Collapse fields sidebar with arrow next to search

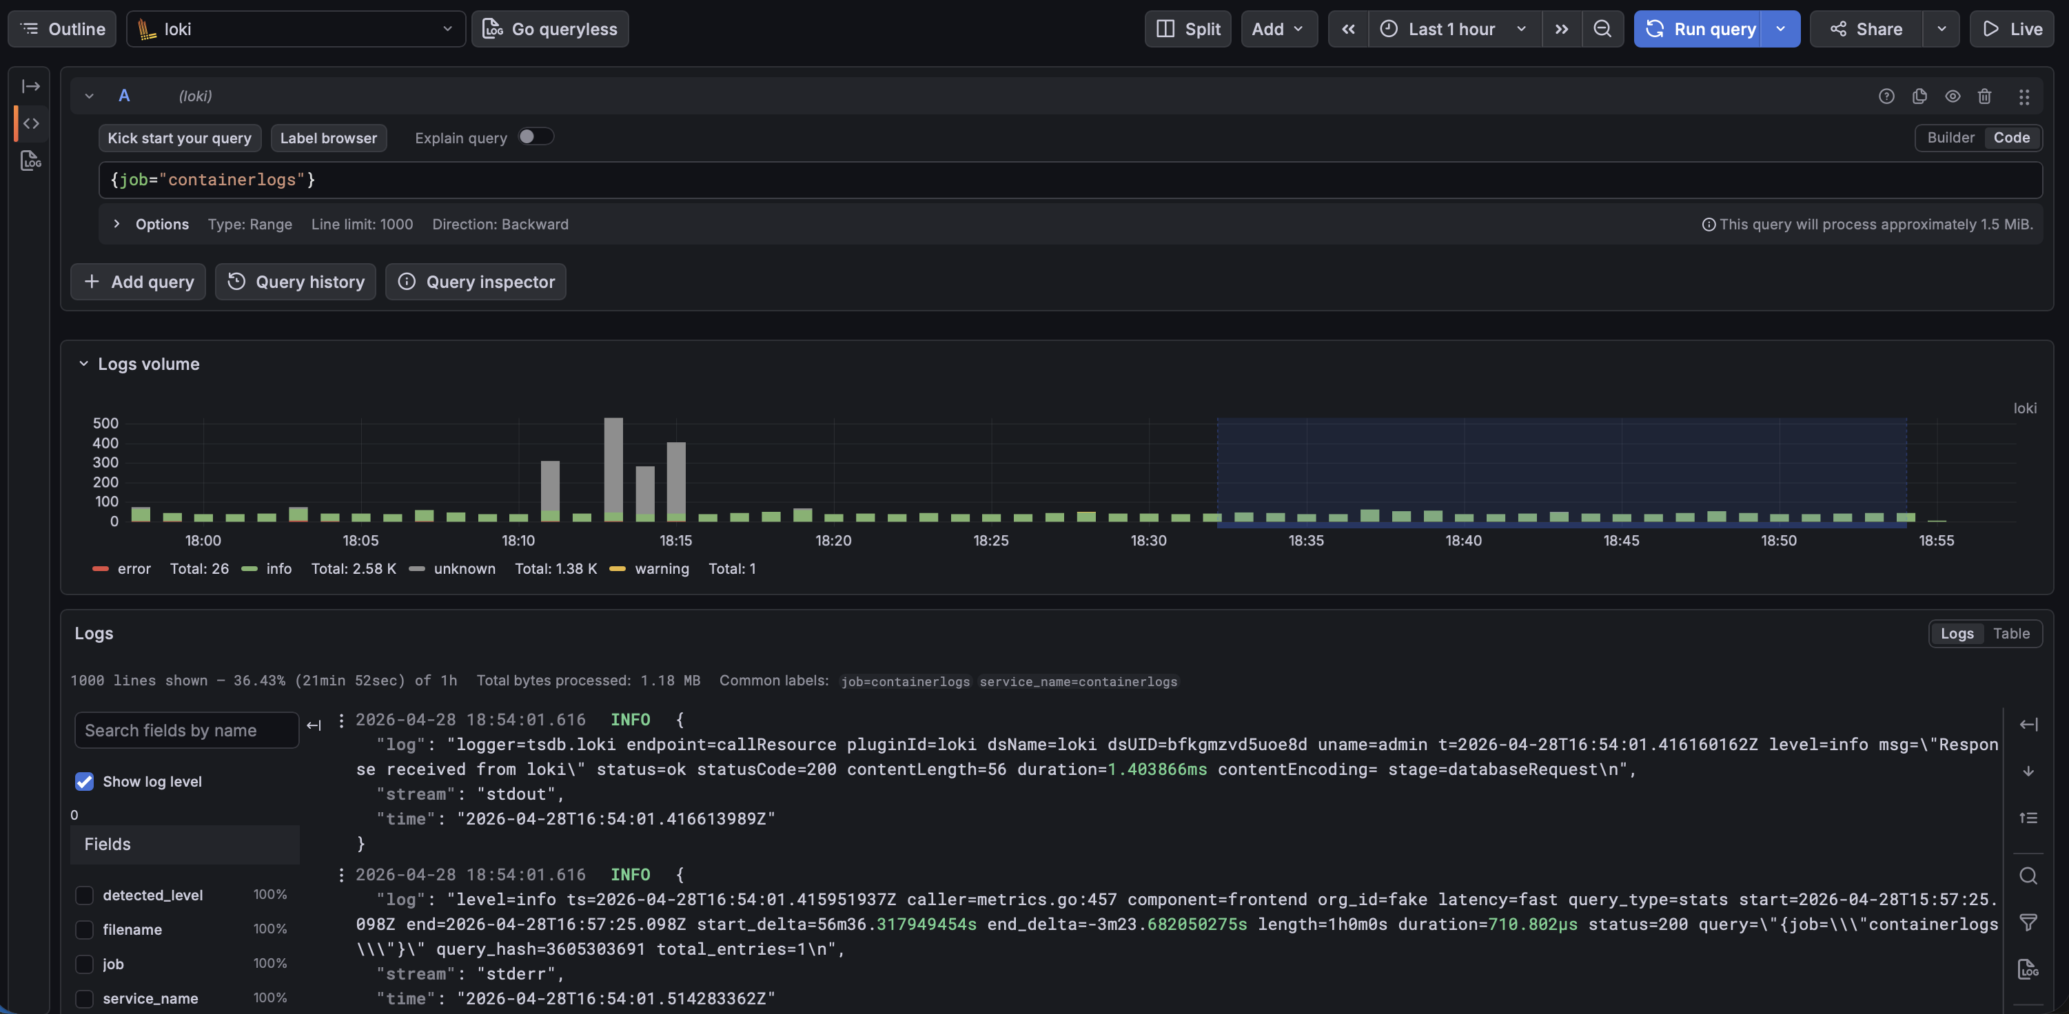(314, 726)
